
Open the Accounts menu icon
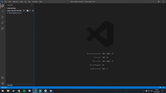3,78
